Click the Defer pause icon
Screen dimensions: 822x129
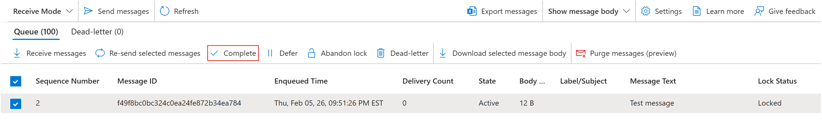[x=270, y=53]
